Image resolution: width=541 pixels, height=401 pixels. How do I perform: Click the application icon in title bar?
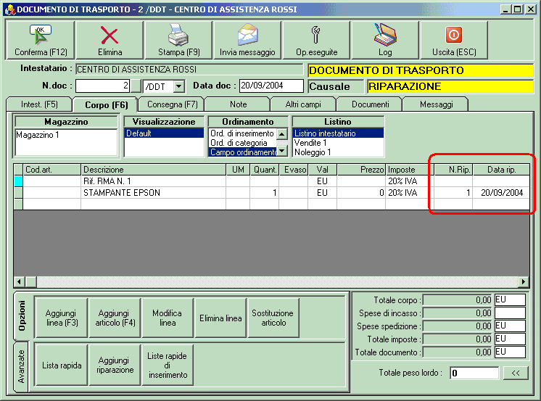coord(9,9)
